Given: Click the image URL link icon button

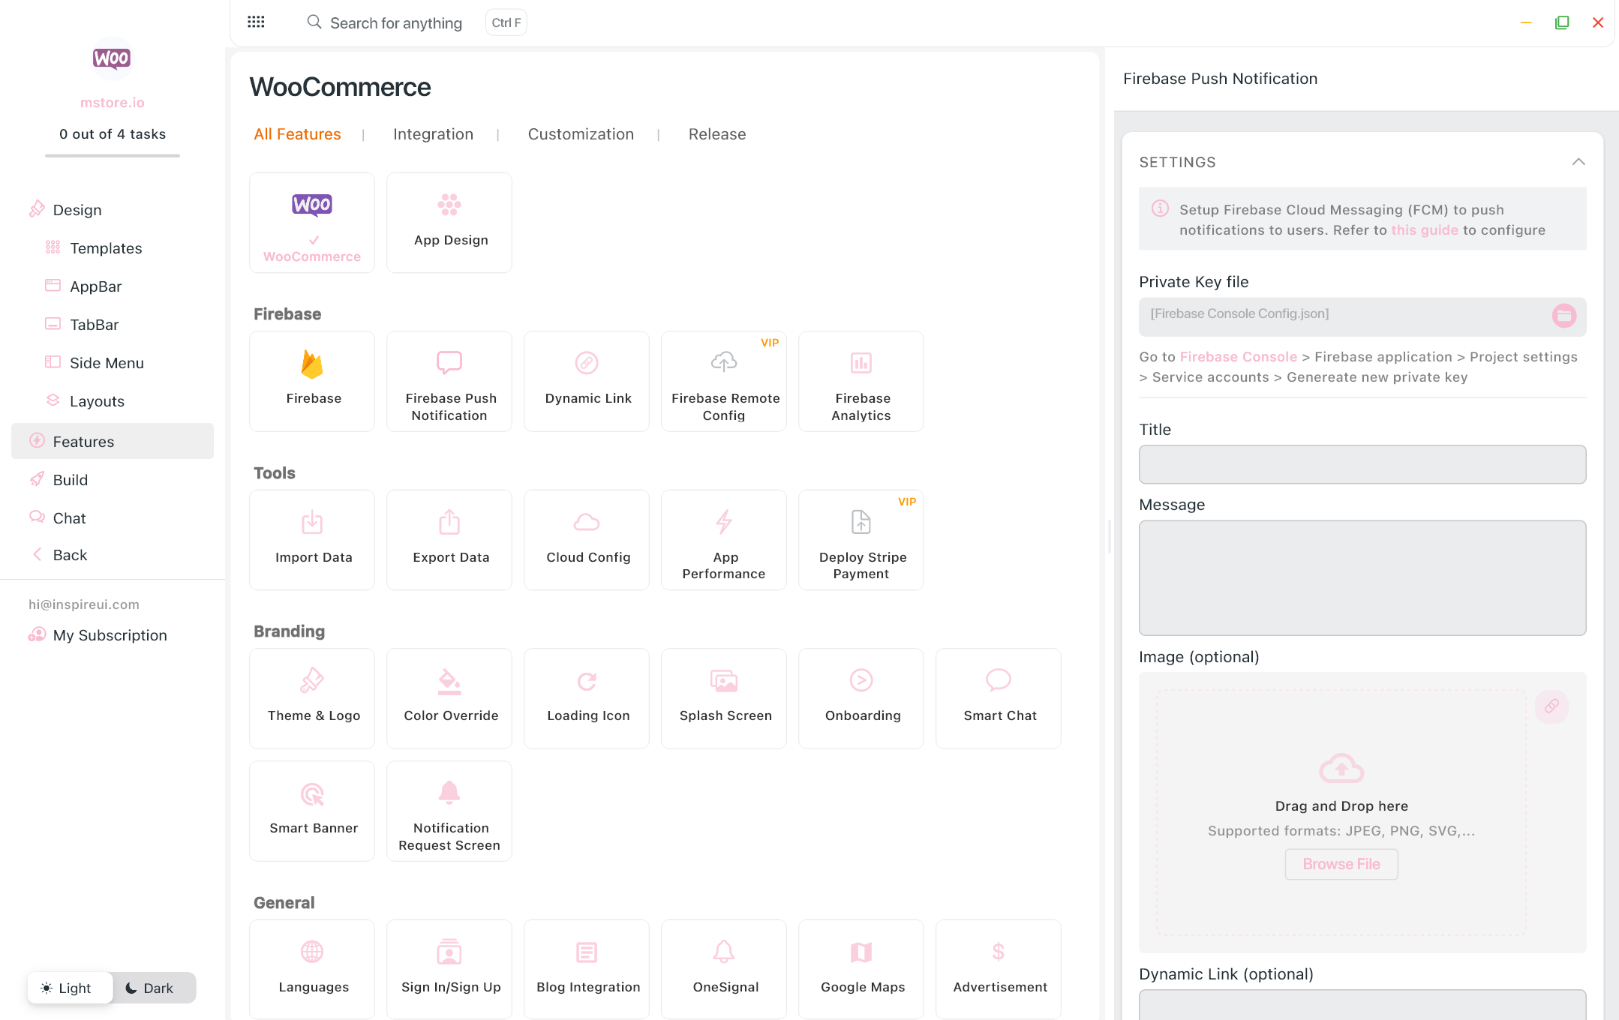Looking at the screenshot, I should point(1551,706).
